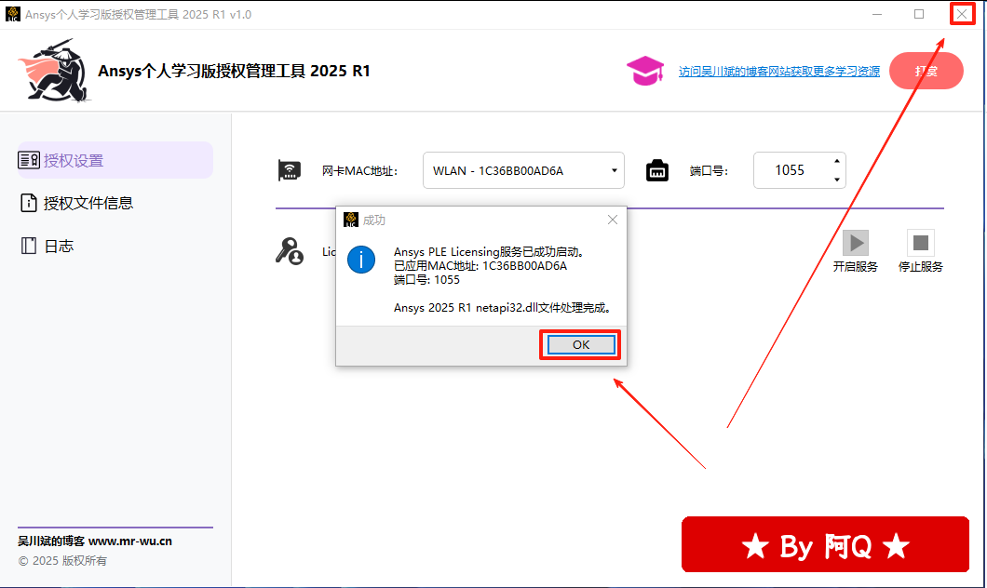The width and height of the screenshot is (987, 588).
Task: Click the header title Ansys个人学习版授权管理工具 2025 R1
Action: coord(234,71)
